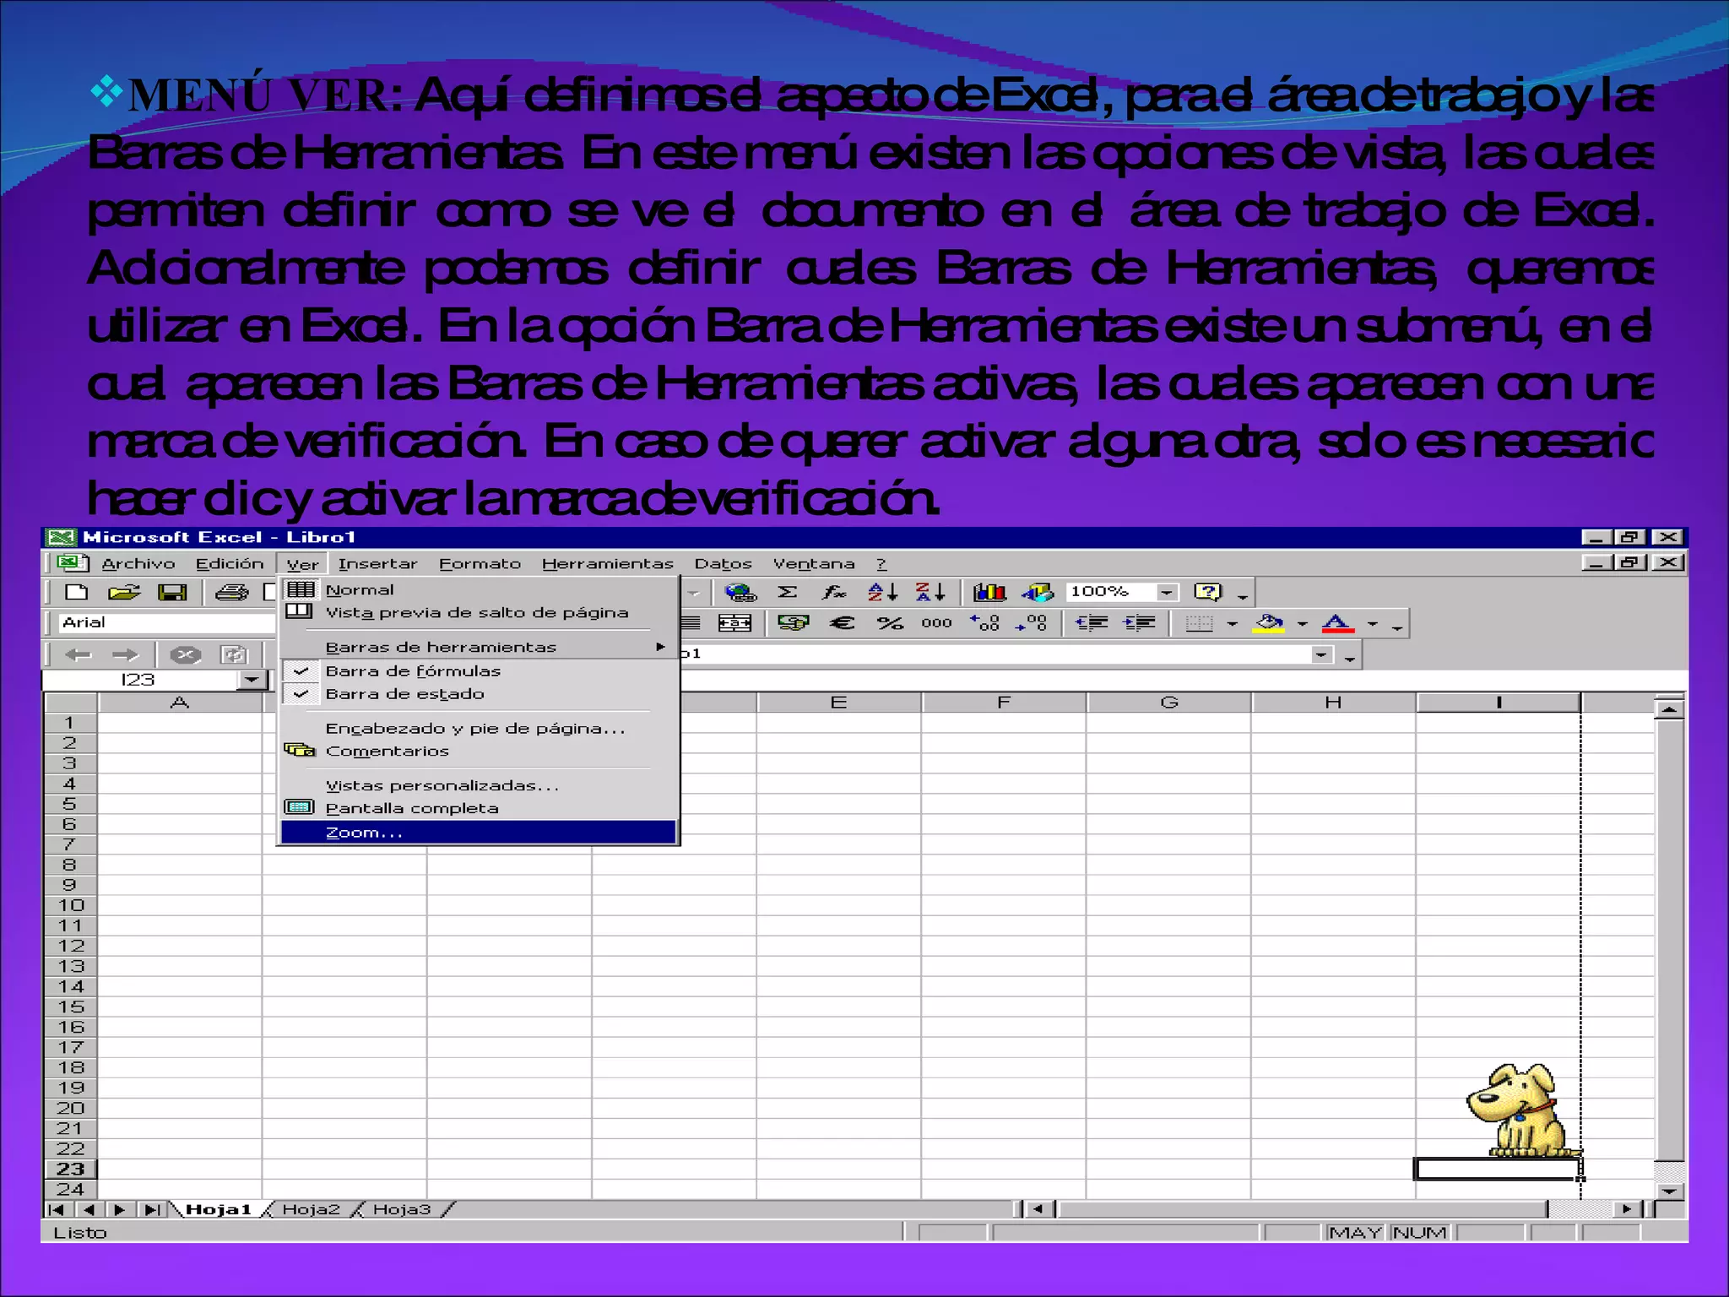Click the Borders icon
The image size is (1729, 1297).
click(1199, 623)
